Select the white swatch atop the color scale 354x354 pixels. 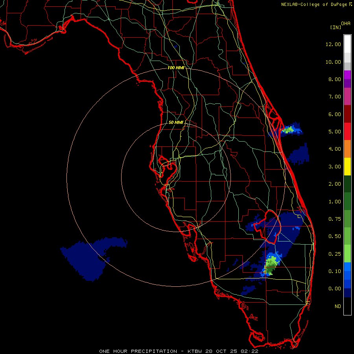pos(347,44)
